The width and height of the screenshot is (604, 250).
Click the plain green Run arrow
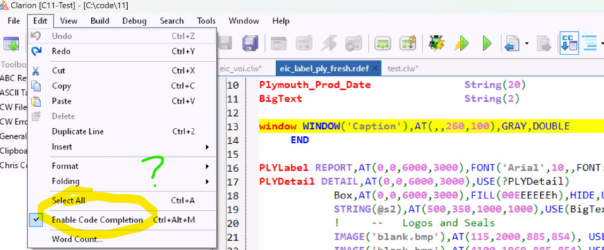[x=487, y=43]
